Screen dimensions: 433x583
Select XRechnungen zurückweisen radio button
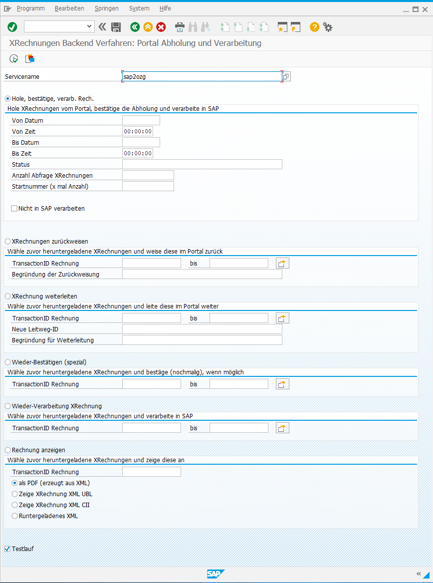pyautogui.click(x=8, y=242)
